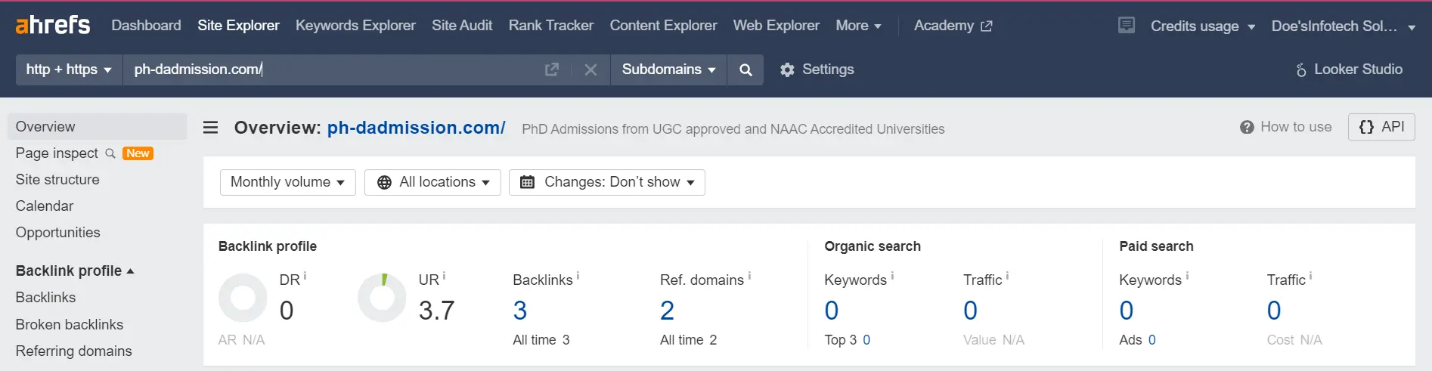Click How to use help
1432x371 pixels.
[x=1286, y=127]
